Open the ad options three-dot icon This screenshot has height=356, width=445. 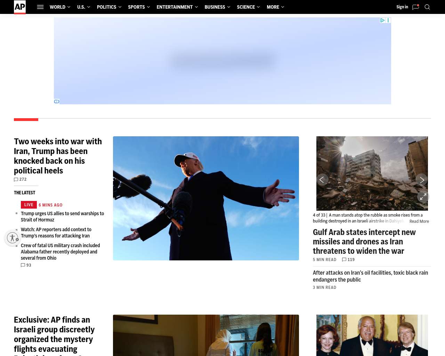click(x=388, y=21)
